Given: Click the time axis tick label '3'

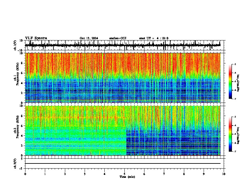Looking at the screenshot, I should (x=85, y=174).
